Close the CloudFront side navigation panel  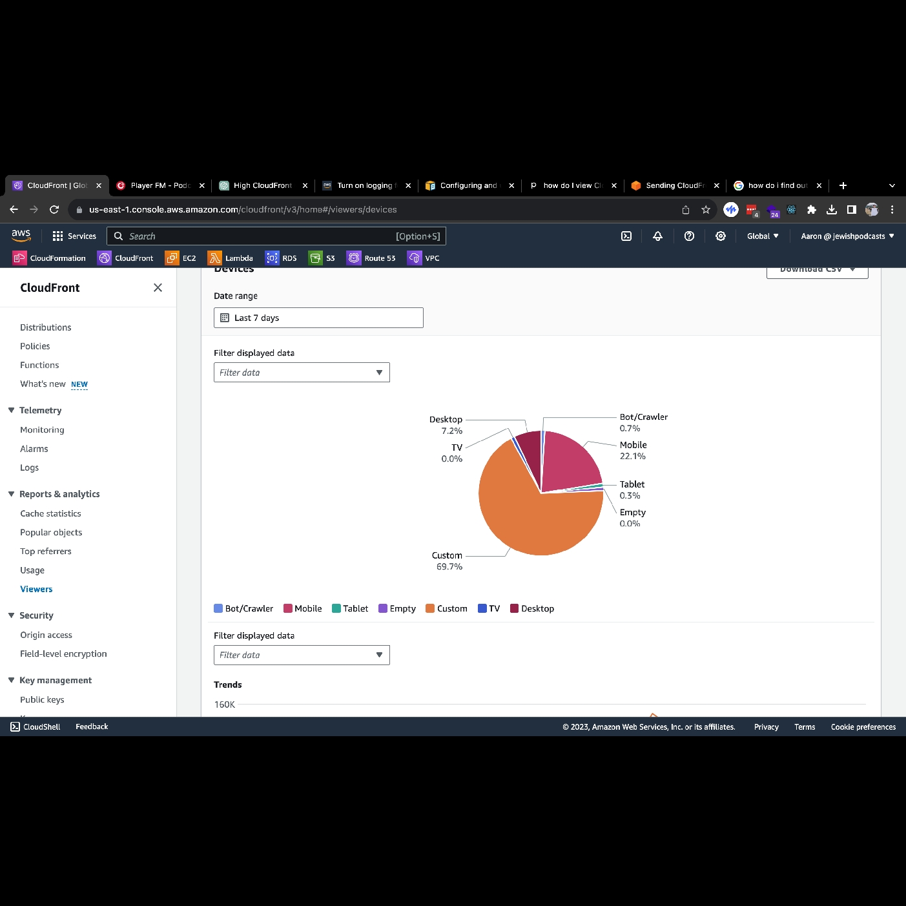[x=158, y=288]
